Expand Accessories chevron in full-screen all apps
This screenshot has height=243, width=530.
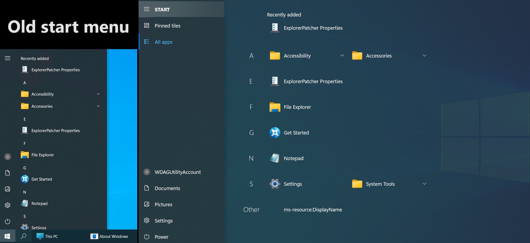coord(424,55)
